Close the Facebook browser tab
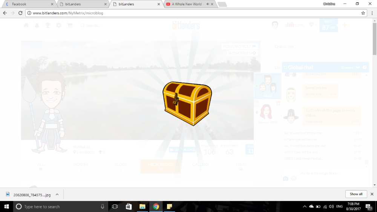Viewport: 377px width, 212px height. pos(52,4)
